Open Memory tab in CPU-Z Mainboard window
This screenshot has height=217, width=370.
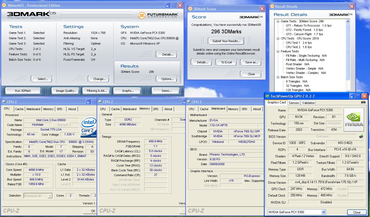point(233,109)
